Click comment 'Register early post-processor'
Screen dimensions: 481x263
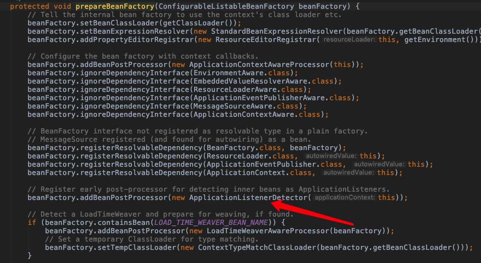209,189
